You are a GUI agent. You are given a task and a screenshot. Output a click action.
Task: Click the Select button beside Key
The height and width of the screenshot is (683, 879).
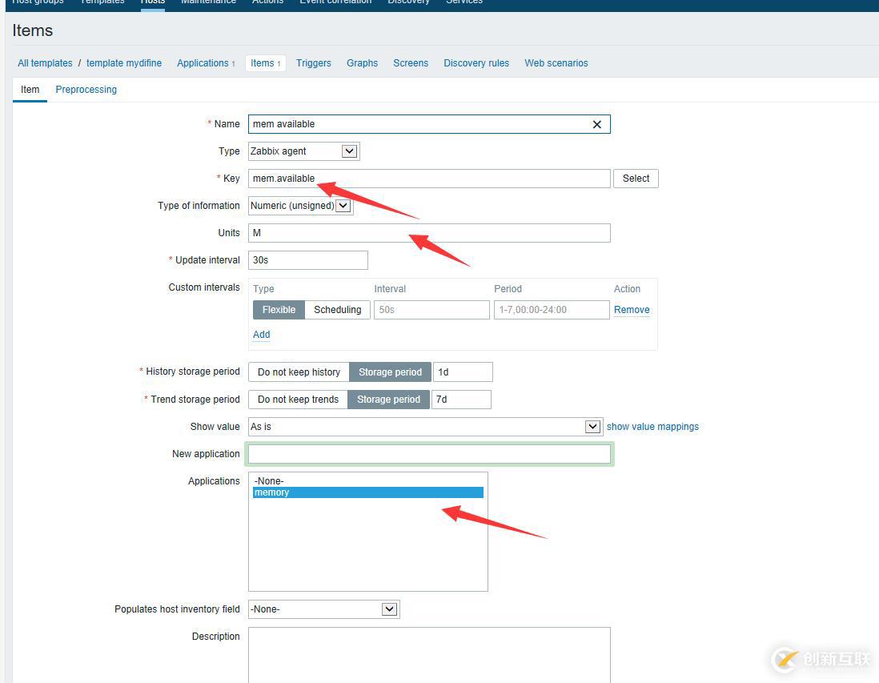pos(636,179)
